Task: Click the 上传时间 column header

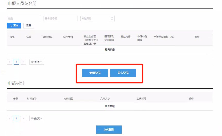Action: click(141, 99)
